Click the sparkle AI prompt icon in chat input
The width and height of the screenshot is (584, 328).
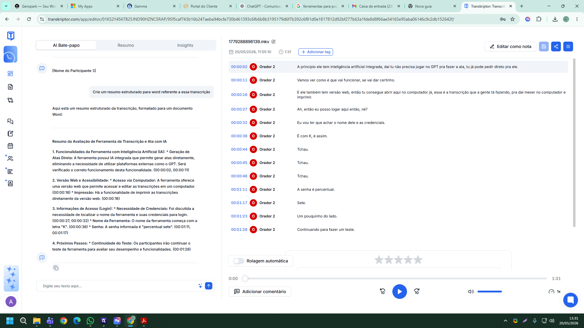point(200,286)
